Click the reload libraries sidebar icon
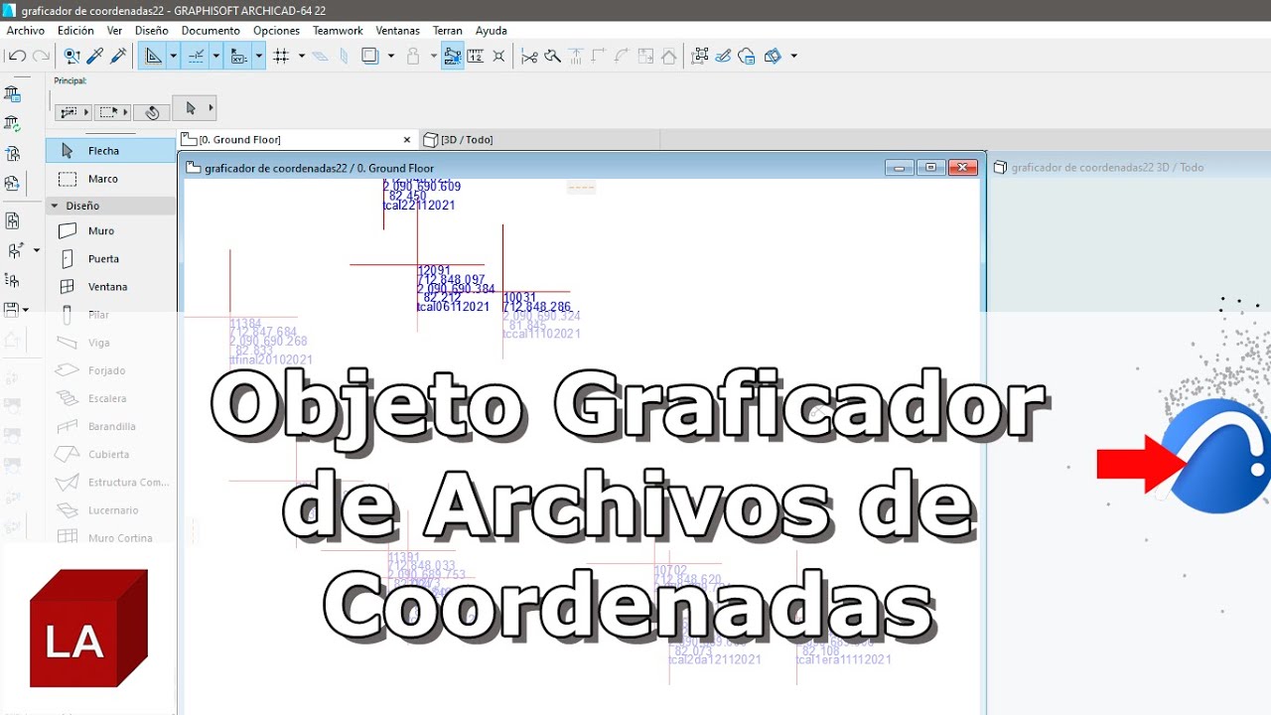The image size is (1271, 715). (x=12, y=124)
